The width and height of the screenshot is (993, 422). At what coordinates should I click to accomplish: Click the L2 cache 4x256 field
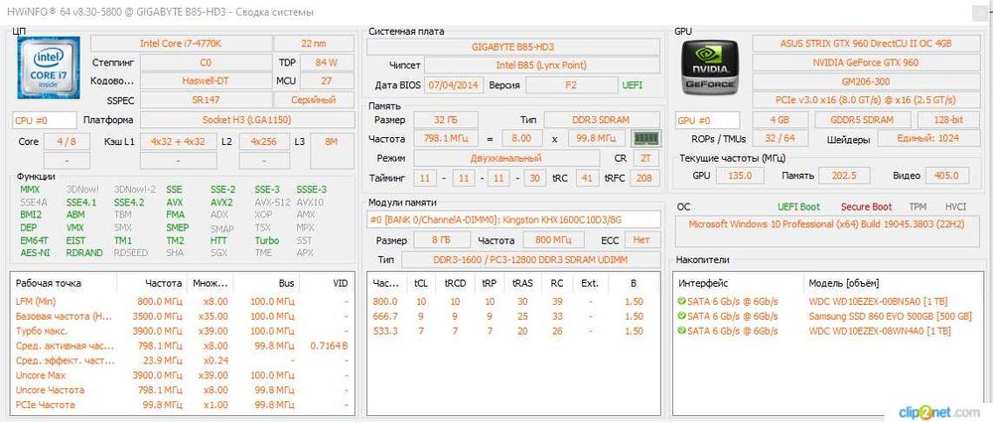pyautogui.click(x=264, y=141)
